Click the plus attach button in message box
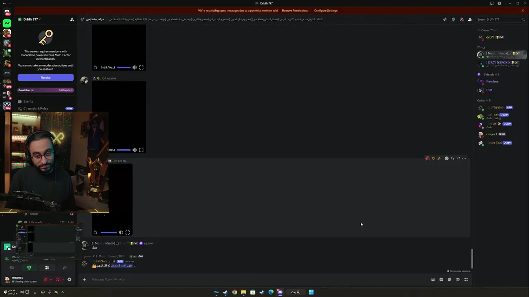 (84, 279)
